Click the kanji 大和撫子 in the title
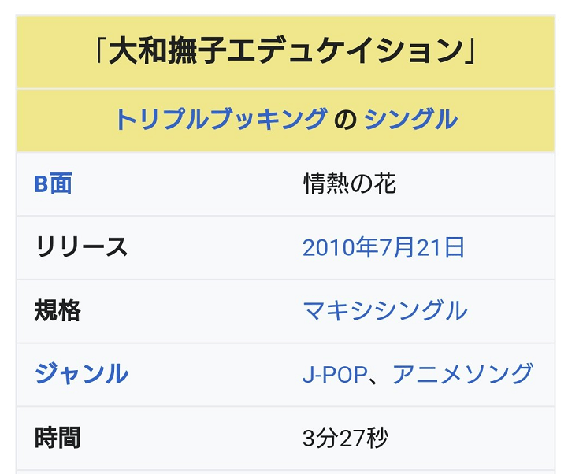 point(168,50)
